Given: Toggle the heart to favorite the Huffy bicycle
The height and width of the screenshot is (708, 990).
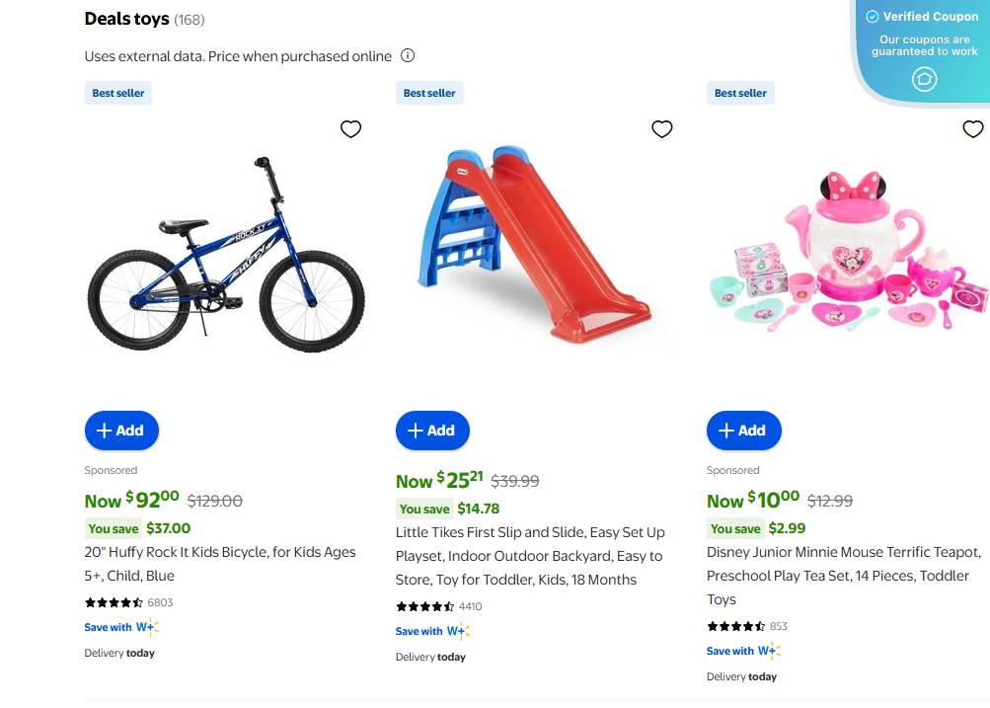Looking at the screenshot, I should 350,128.
